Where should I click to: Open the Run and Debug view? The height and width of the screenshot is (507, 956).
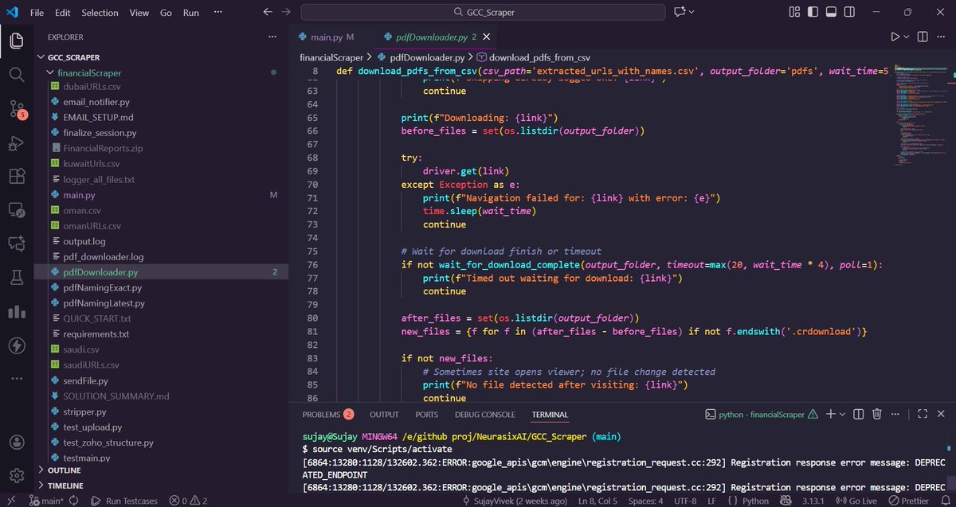pos(17,144)
